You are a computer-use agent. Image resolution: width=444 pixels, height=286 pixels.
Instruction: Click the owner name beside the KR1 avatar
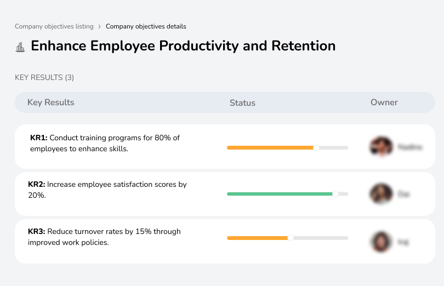pyautogui.click(x=409, y=147)
